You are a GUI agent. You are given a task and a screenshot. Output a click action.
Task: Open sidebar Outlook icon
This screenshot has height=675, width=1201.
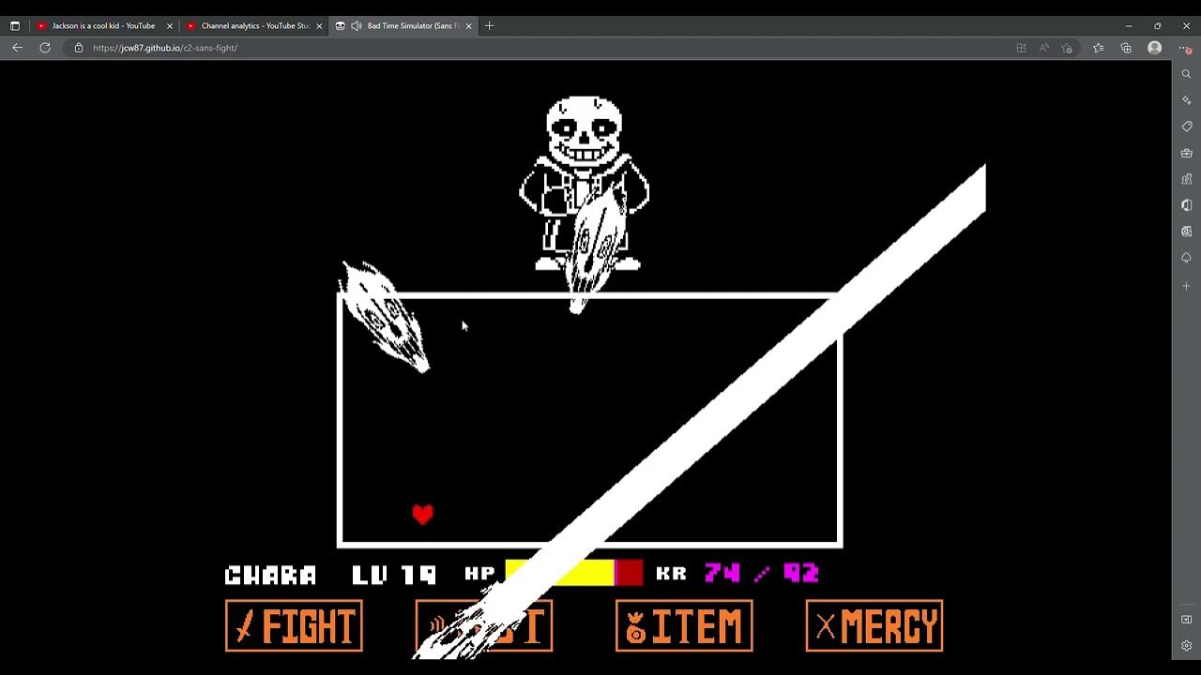[x=1186, y=232]
